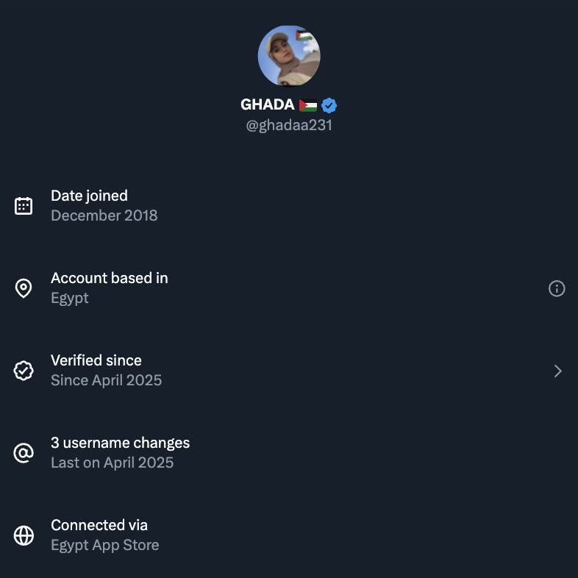
Task: Click the Account based in label
Action: click(x=109, y=278)
